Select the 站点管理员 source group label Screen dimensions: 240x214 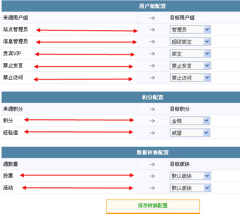15,29
